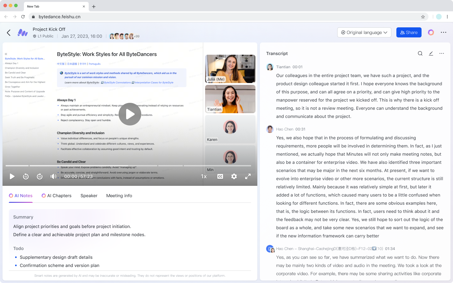Viewport: 453px width, 283px height.
Task: Click the L1 Public permission badge
Action: tap(43, 36)
